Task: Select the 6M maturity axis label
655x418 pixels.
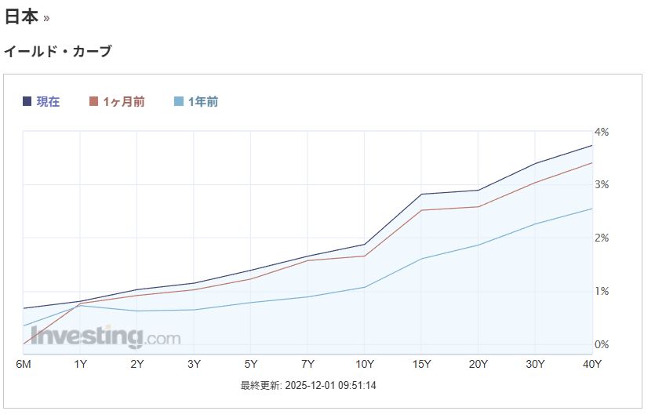Action: point(24,364)
